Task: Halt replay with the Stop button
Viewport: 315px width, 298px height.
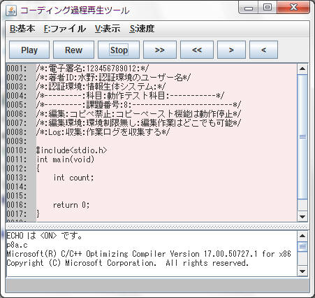Action: 119,50
